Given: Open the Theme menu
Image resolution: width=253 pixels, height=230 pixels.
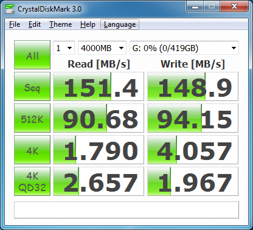Looking at the screenshot, I should [x=60, y=24].
